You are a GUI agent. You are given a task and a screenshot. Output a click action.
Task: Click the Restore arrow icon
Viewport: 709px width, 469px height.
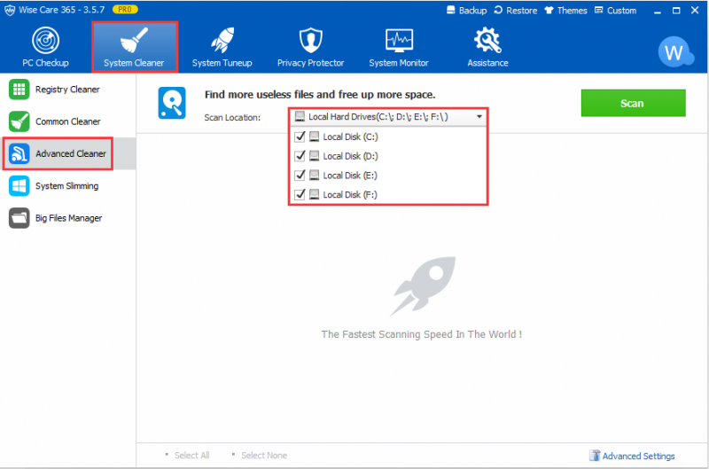(x=498, y=10)
